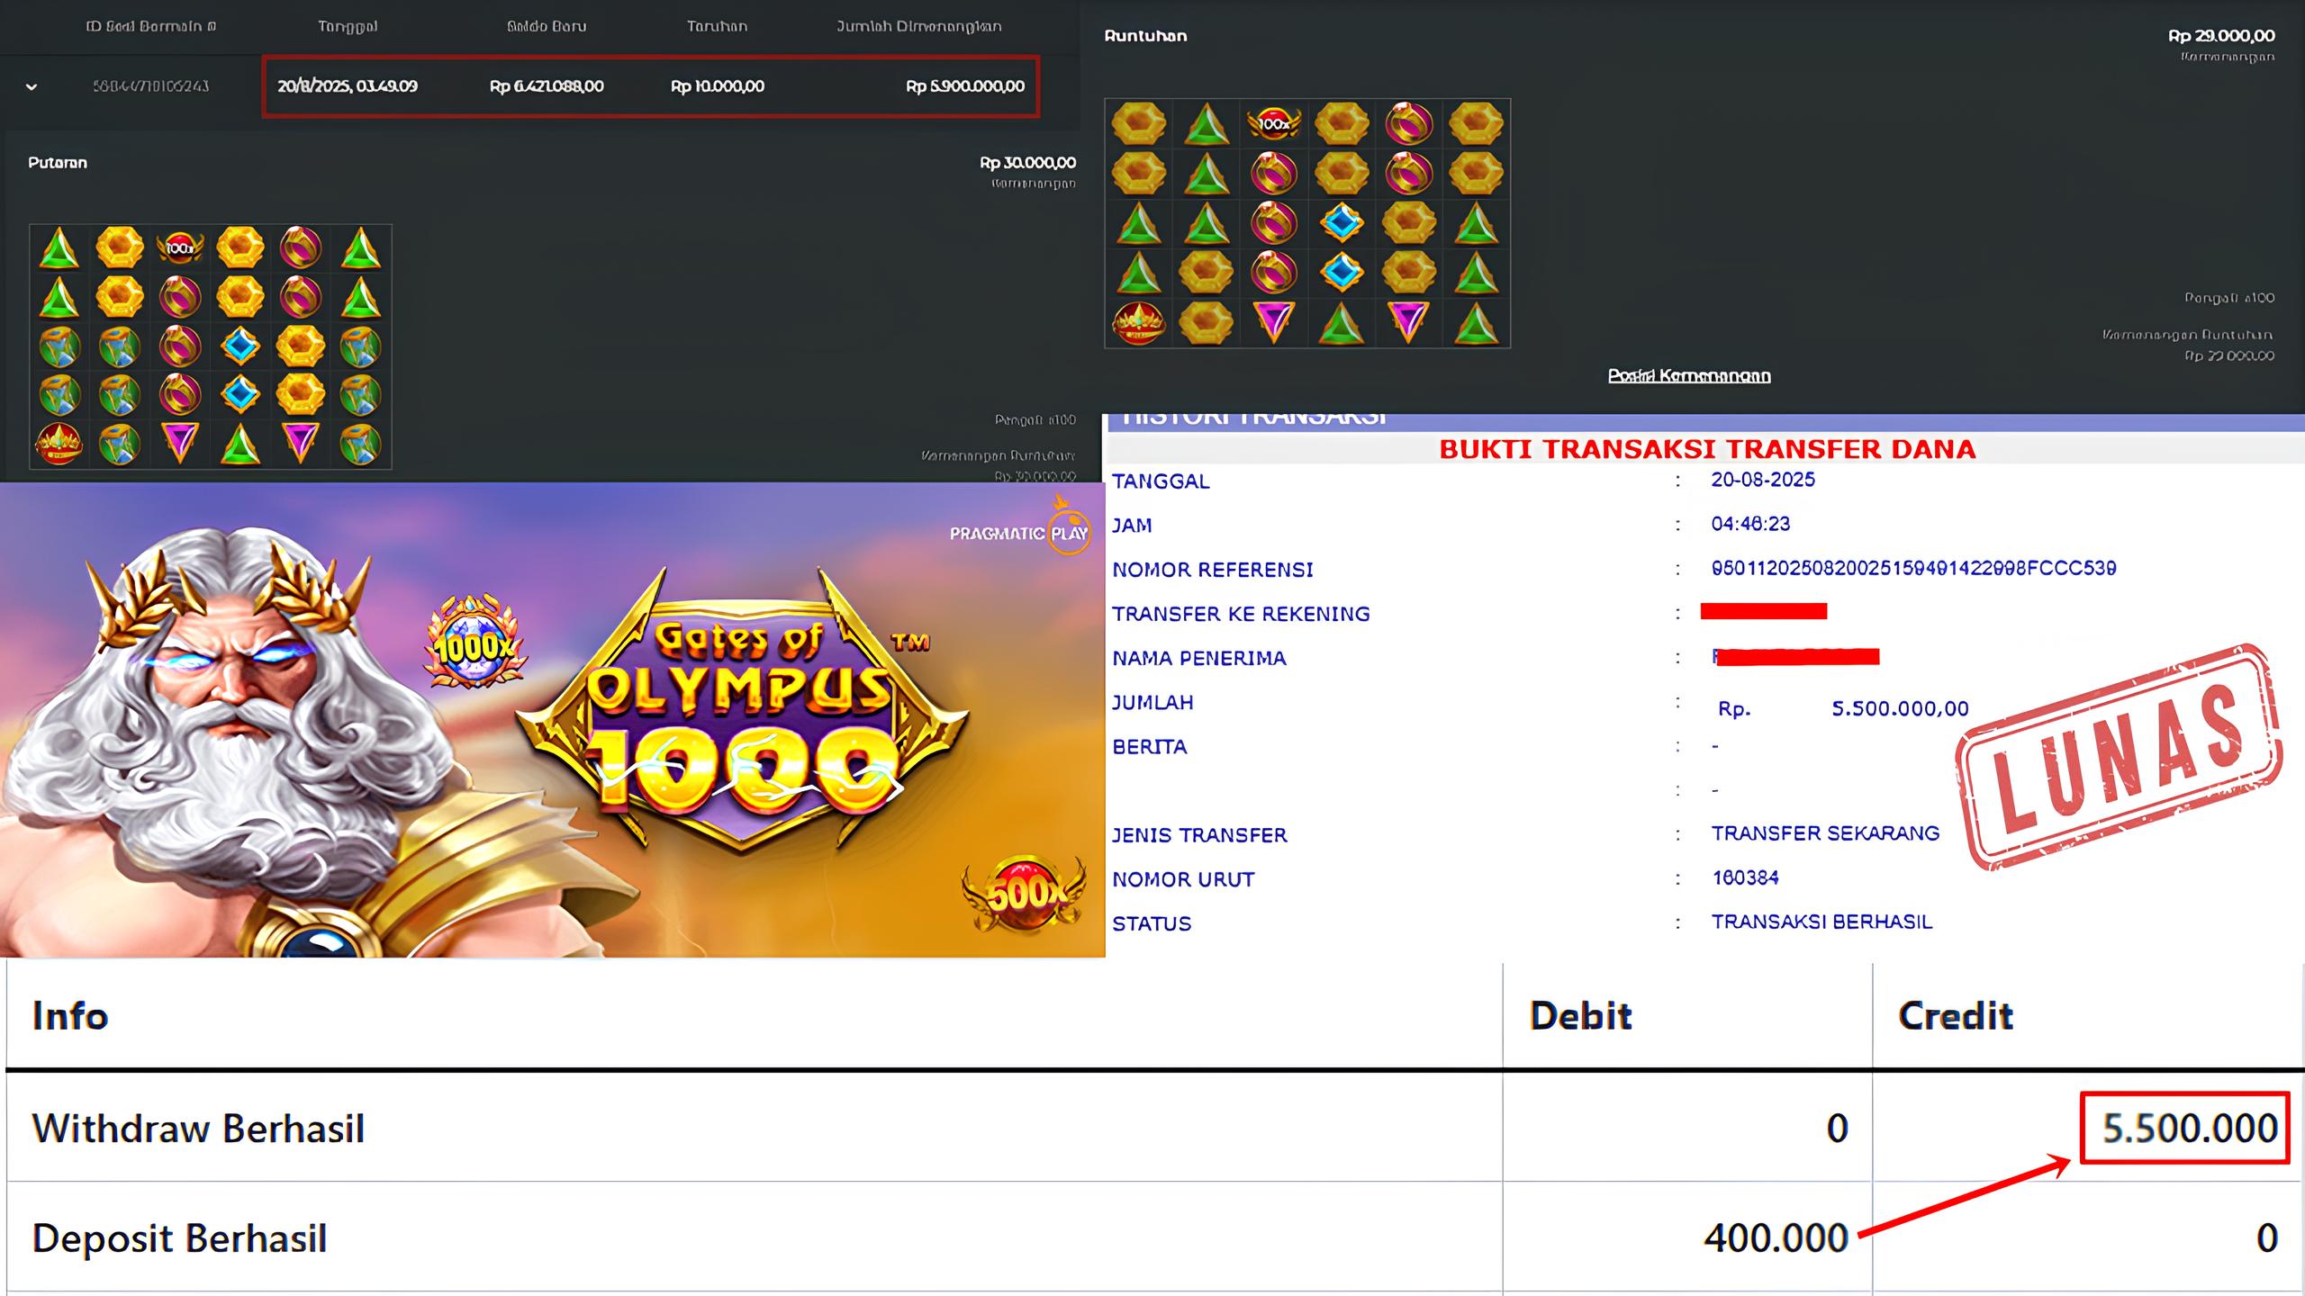Click the Jumlah Dimenangkan column header
The width and height of the screenshot is (2305, 1296).
click(918, 26)
